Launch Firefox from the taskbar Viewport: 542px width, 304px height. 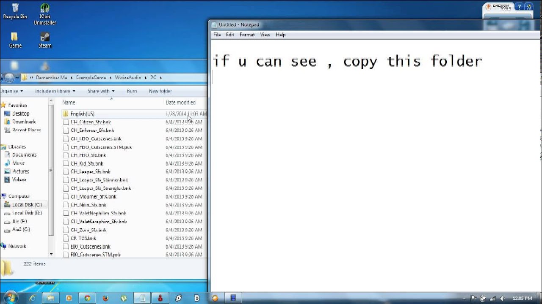pyautogui.click(x=105, y=298)
